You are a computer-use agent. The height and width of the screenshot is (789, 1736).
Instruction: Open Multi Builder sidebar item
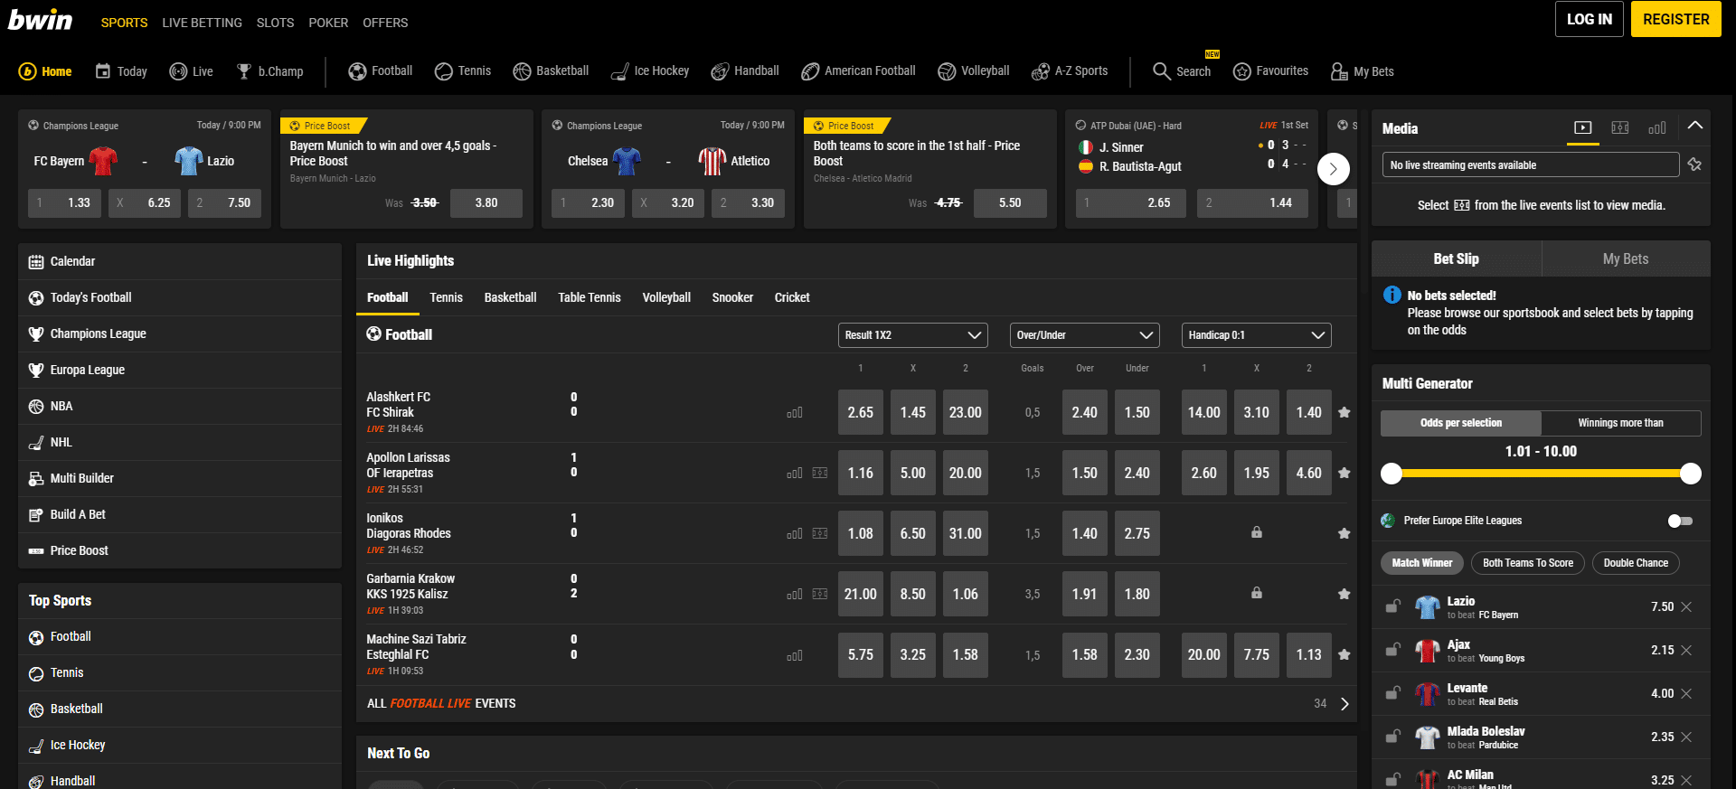tap(180, 478)
